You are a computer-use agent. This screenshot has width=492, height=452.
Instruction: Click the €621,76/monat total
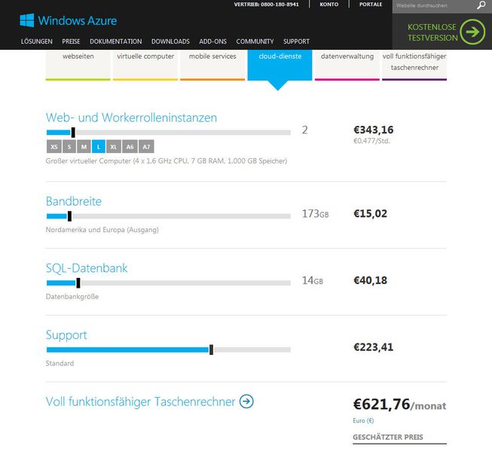(x=399, y=405)
